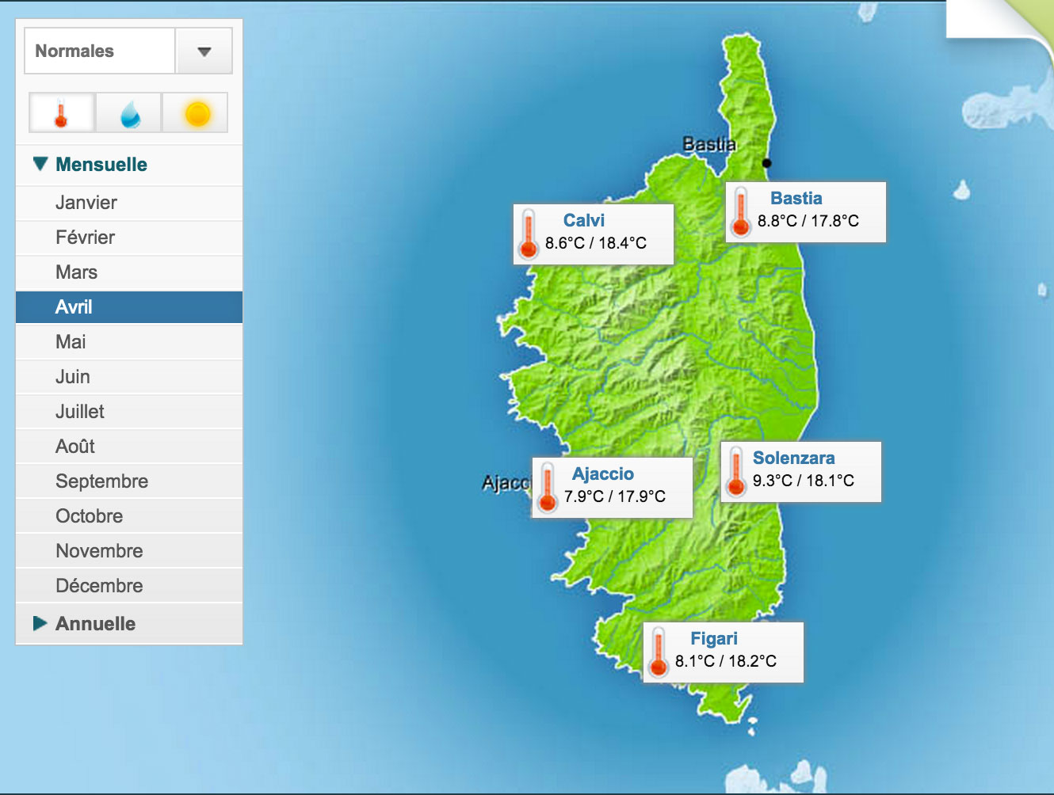Click the Normales combo box label
Screen dimensions: 1054x795
pos(74,51)
